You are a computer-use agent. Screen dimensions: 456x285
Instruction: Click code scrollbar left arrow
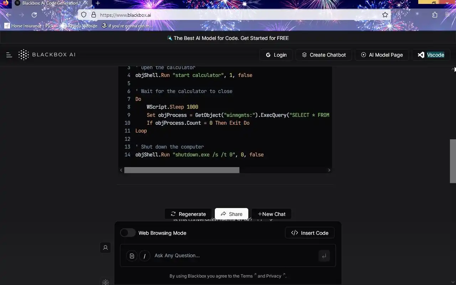tap(121, 170)
